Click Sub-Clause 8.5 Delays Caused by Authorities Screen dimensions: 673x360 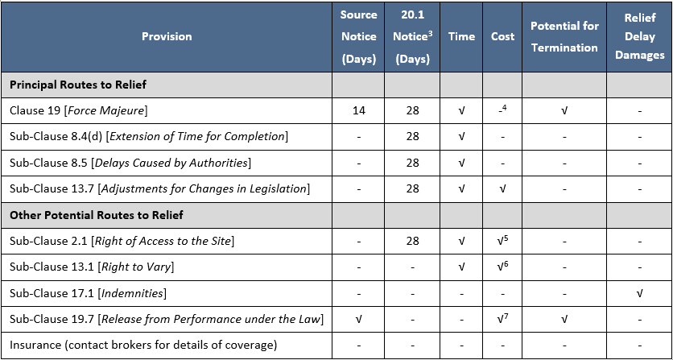tap(130, 163)
